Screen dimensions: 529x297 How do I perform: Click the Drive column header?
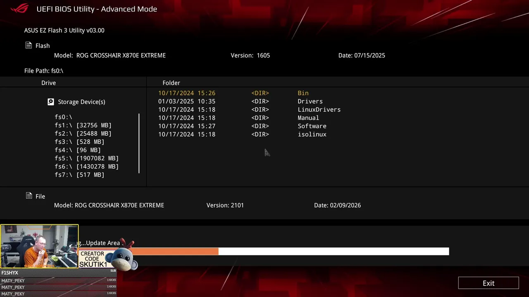(48, 83)
